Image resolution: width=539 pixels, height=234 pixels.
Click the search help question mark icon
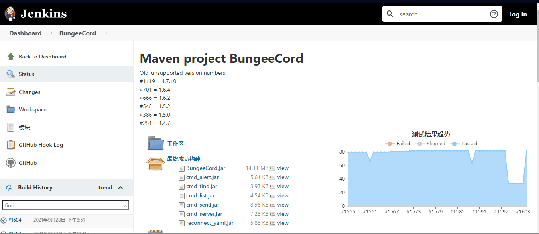(494, 14)
